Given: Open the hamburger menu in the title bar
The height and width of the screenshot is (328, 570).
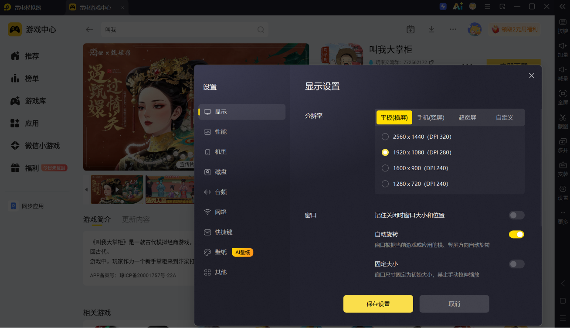Looking at the screenshot, I should pyautogui.click(x=488, y=7).
